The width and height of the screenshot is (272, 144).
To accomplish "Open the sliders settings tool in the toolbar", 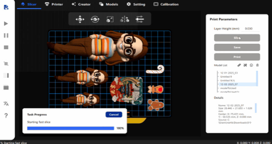I will 140,19.
